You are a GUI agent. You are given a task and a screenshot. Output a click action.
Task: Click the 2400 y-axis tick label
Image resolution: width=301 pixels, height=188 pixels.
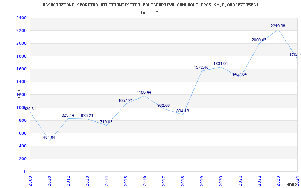21,18
